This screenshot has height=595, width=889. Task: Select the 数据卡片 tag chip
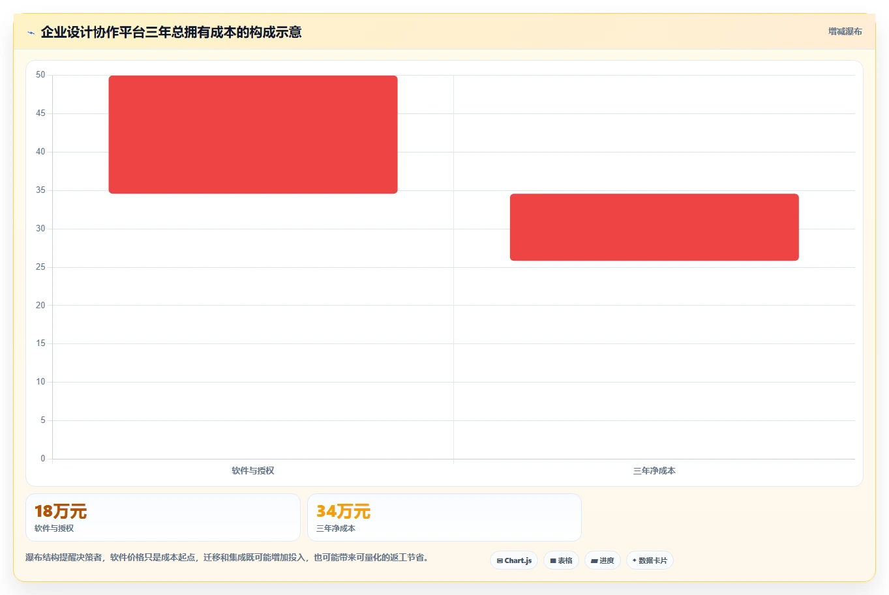pyautogui.click(x=650, y=560)
